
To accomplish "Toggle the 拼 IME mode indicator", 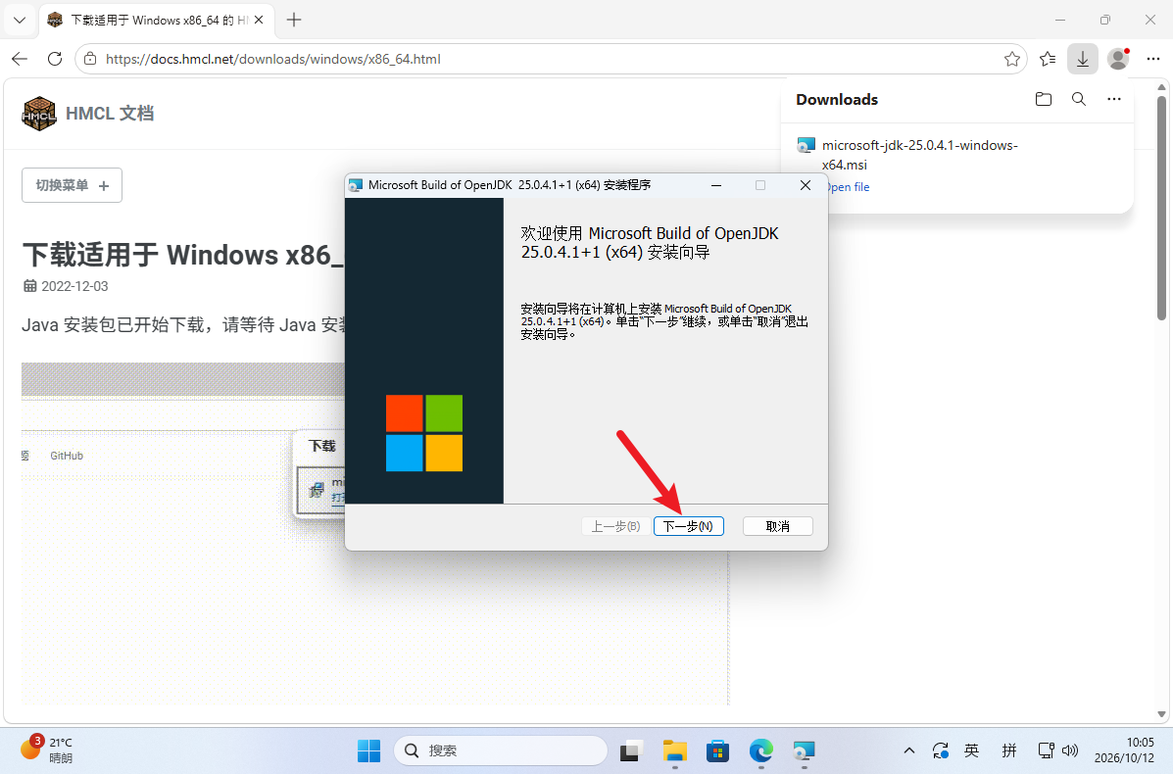I will (x=1009, y=750).
